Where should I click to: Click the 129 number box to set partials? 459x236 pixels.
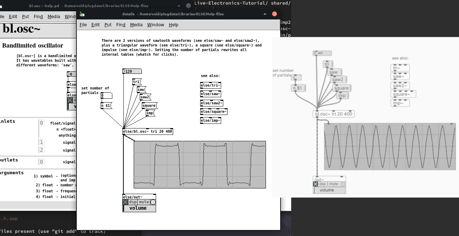click(x=132, y=71)
